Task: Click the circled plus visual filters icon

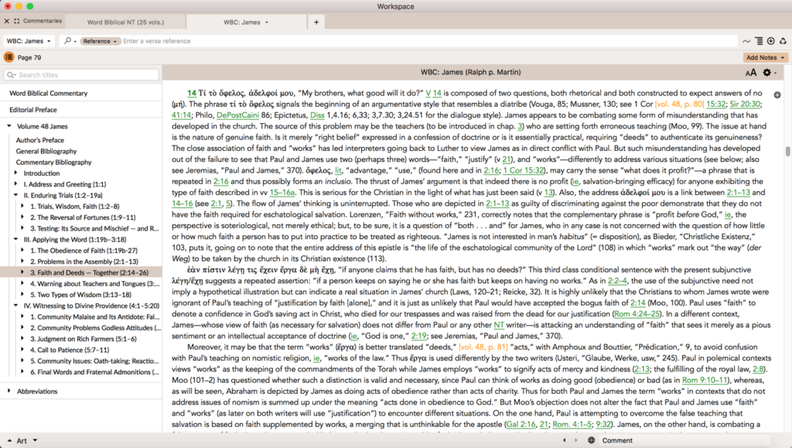Action: (x=771, y=40)
